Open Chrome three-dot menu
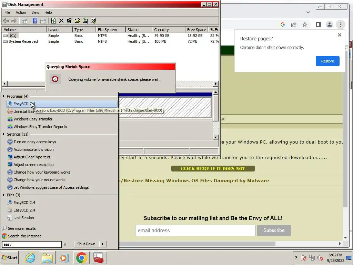 point(341,24)
